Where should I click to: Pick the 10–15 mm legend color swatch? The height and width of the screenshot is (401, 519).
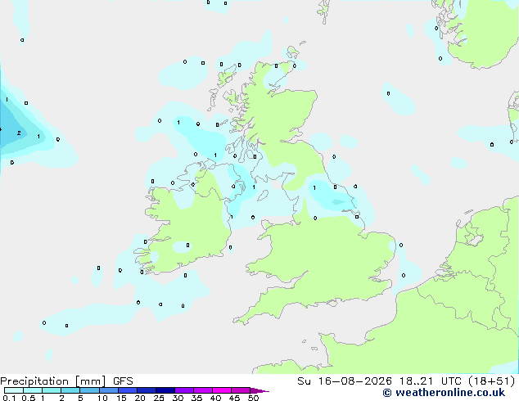pos(108,390)
